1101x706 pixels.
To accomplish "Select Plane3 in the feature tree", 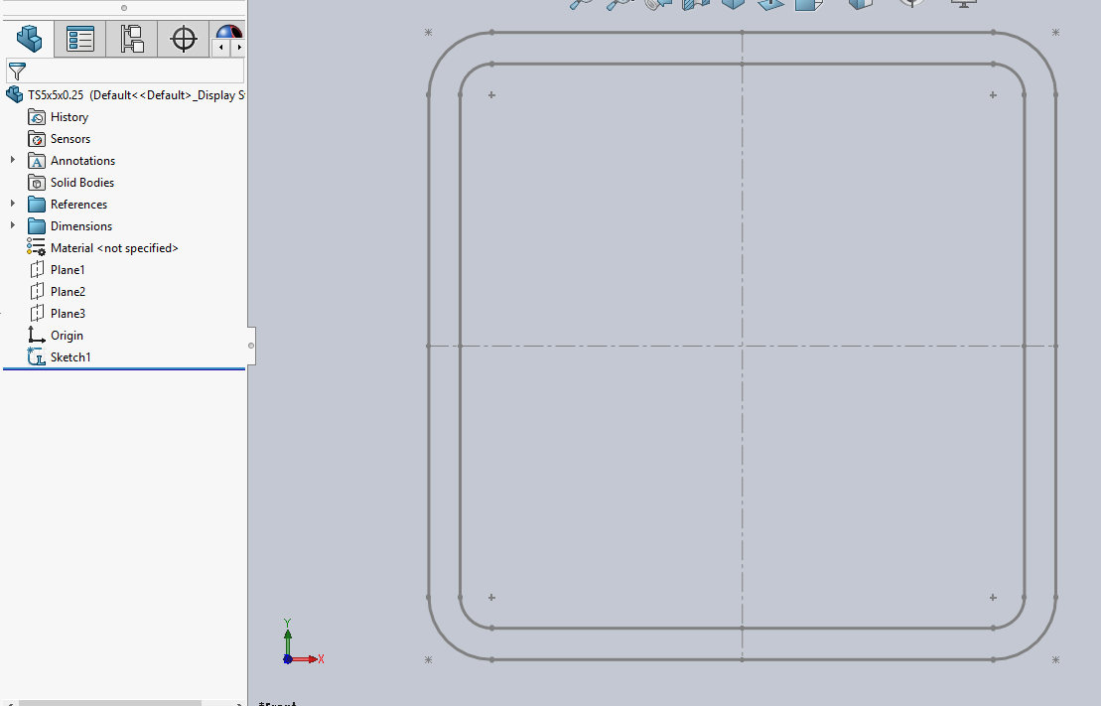I will pyautogui.click(x=57, y=313).
